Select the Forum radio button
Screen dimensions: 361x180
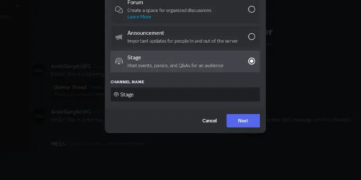[252, 9]
